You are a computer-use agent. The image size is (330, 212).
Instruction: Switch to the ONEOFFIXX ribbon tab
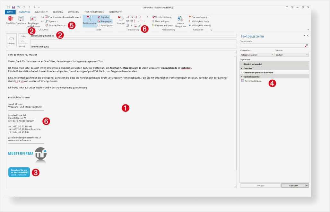[24, 12]
